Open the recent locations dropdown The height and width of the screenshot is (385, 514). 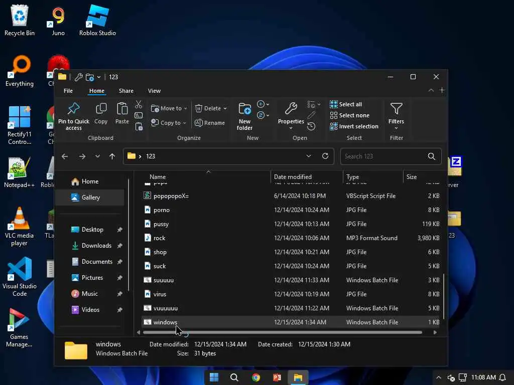click(97, 156)
